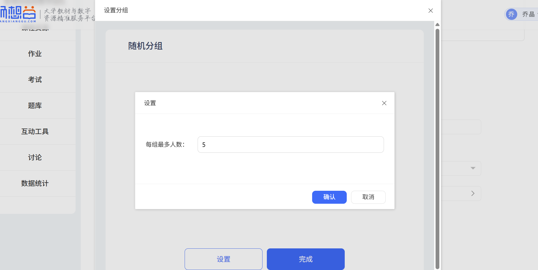Screen dimensions: 538x270
Task: Open 数据统计 in sidebar
Action: tap(35, 184)
